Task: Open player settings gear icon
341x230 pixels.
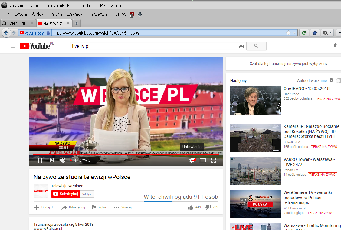Action: click(x=192, y=160)
